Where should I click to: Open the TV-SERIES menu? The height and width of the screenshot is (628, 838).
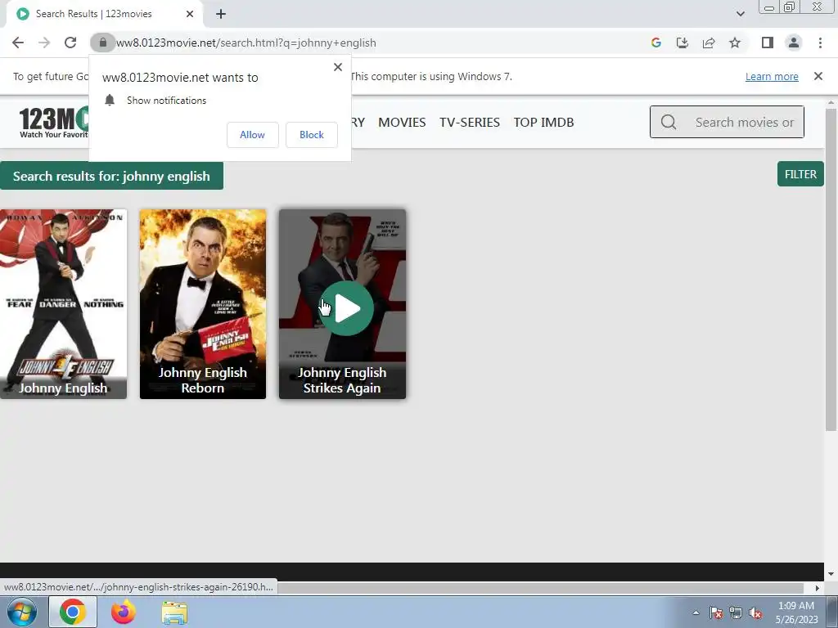(x=470, y=123)
